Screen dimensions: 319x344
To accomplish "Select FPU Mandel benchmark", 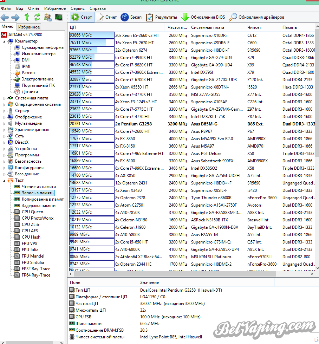I will [30, 256].
